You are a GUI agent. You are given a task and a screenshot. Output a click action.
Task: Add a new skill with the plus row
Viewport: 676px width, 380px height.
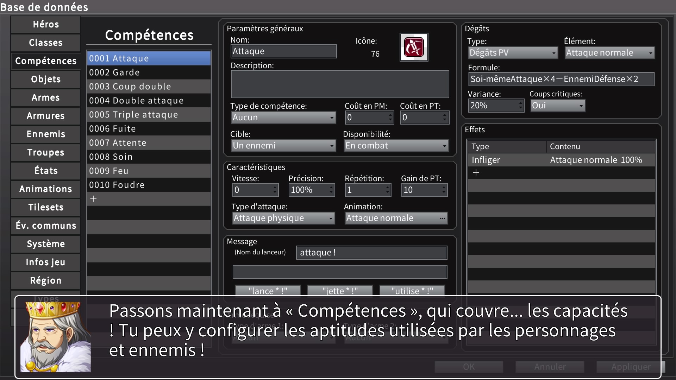click(149, 199)
